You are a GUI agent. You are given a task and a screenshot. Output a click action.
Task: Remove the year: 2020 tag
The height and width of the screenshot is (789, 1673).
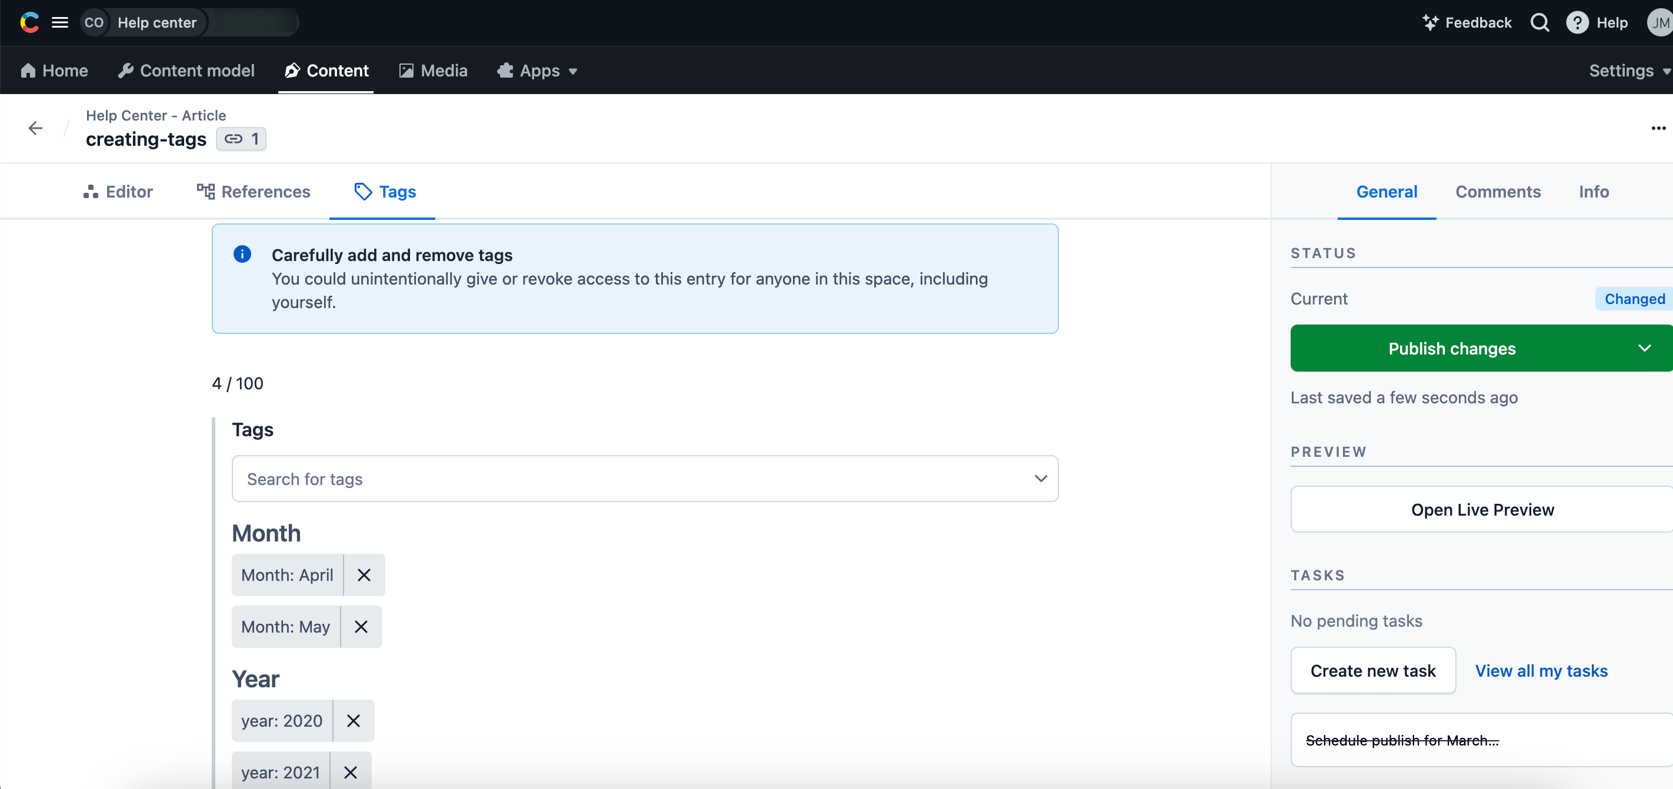click(354, 721)
